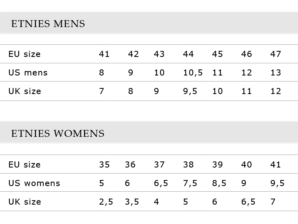298x224 pixels.
Task: Select womens EU size 40
Action: (x=247, y=165)
